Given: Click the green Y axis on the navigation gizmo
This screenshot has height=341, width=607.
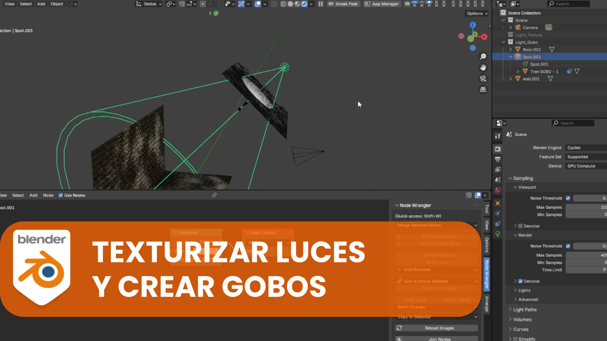Looking at the screenshot, I should (475, 34).
